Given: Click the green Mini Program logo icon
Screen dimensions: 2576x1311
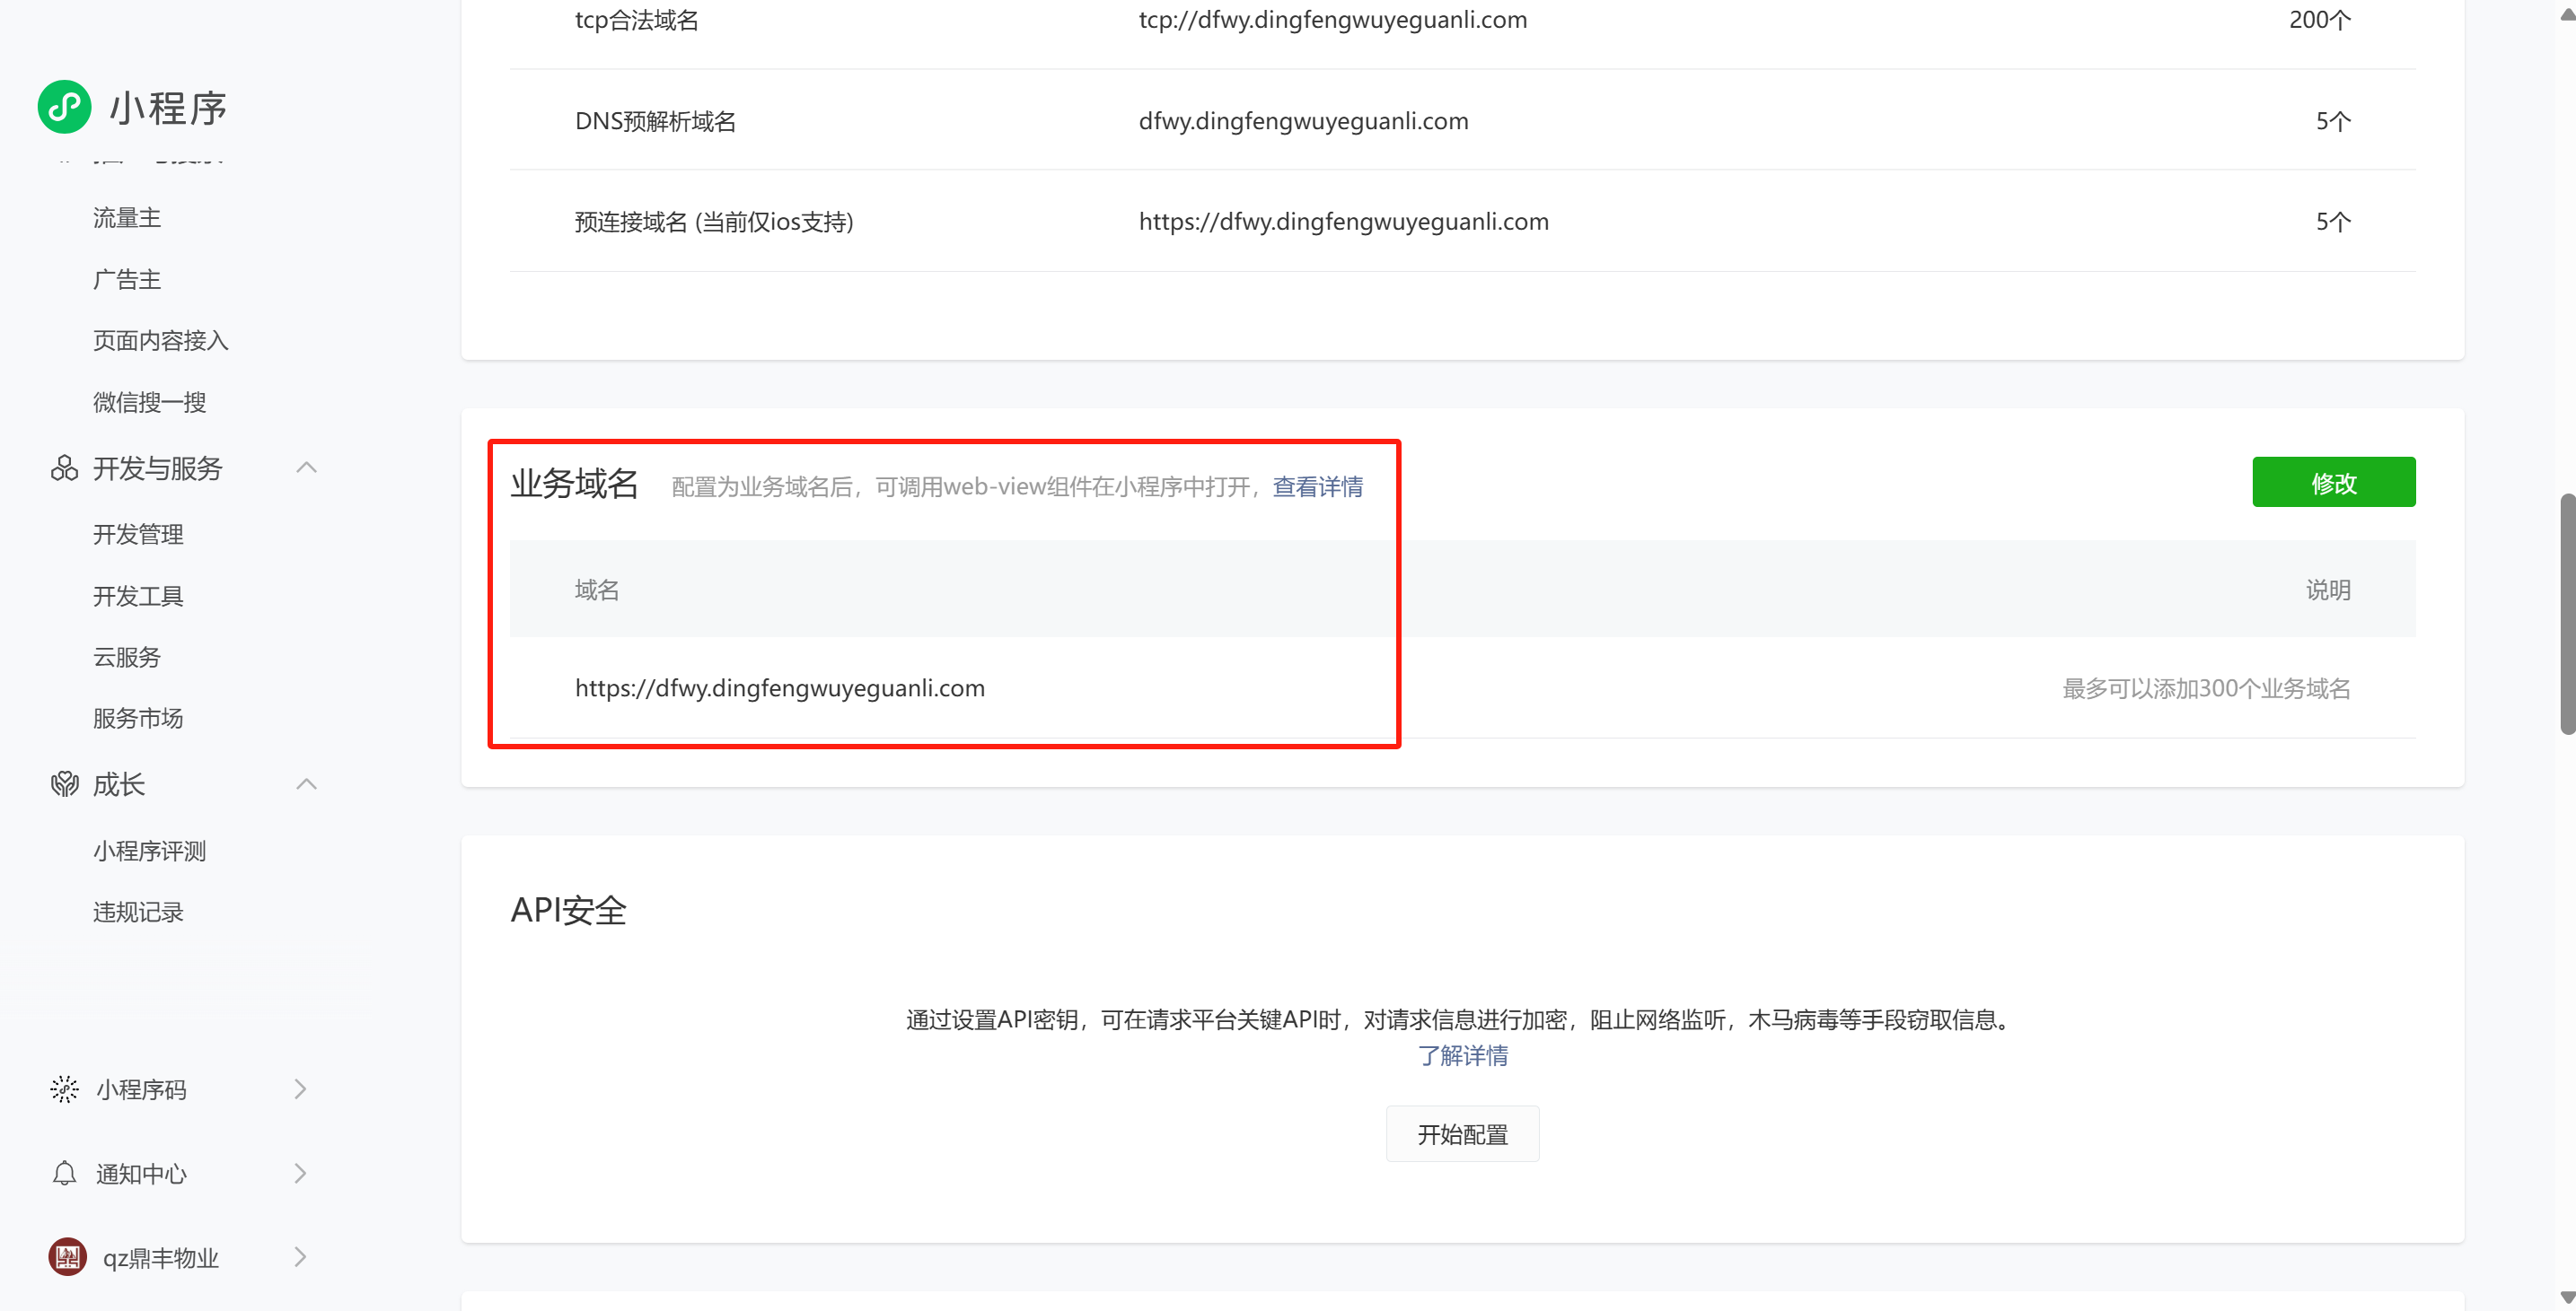Looking at the screenshot, I should click(64, 107).
